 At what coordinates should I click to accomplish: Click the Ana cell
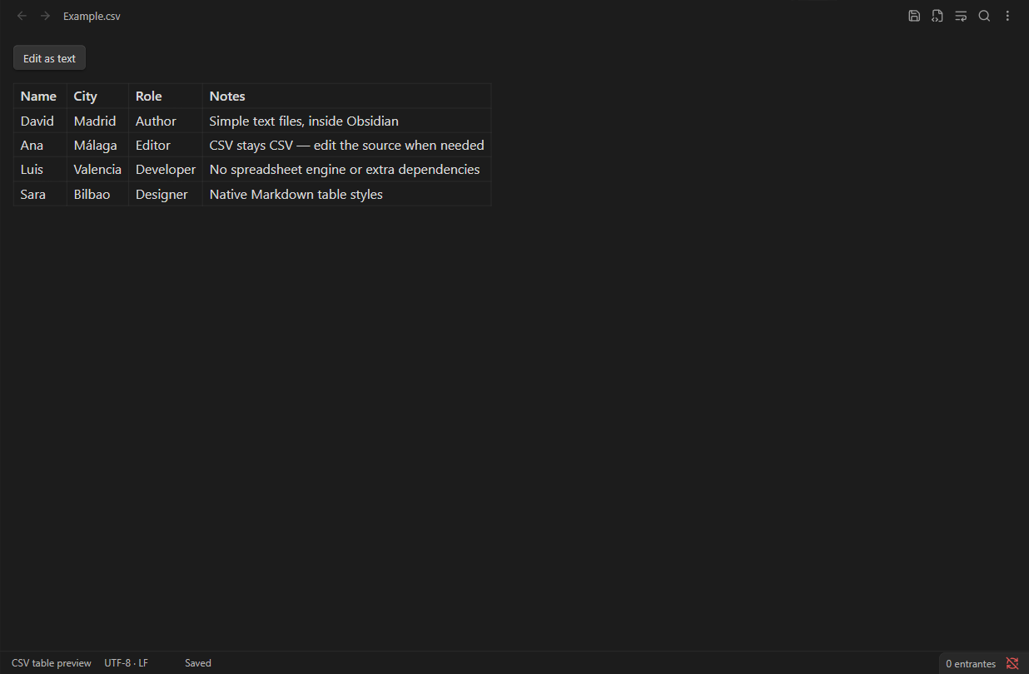[40, 145]
